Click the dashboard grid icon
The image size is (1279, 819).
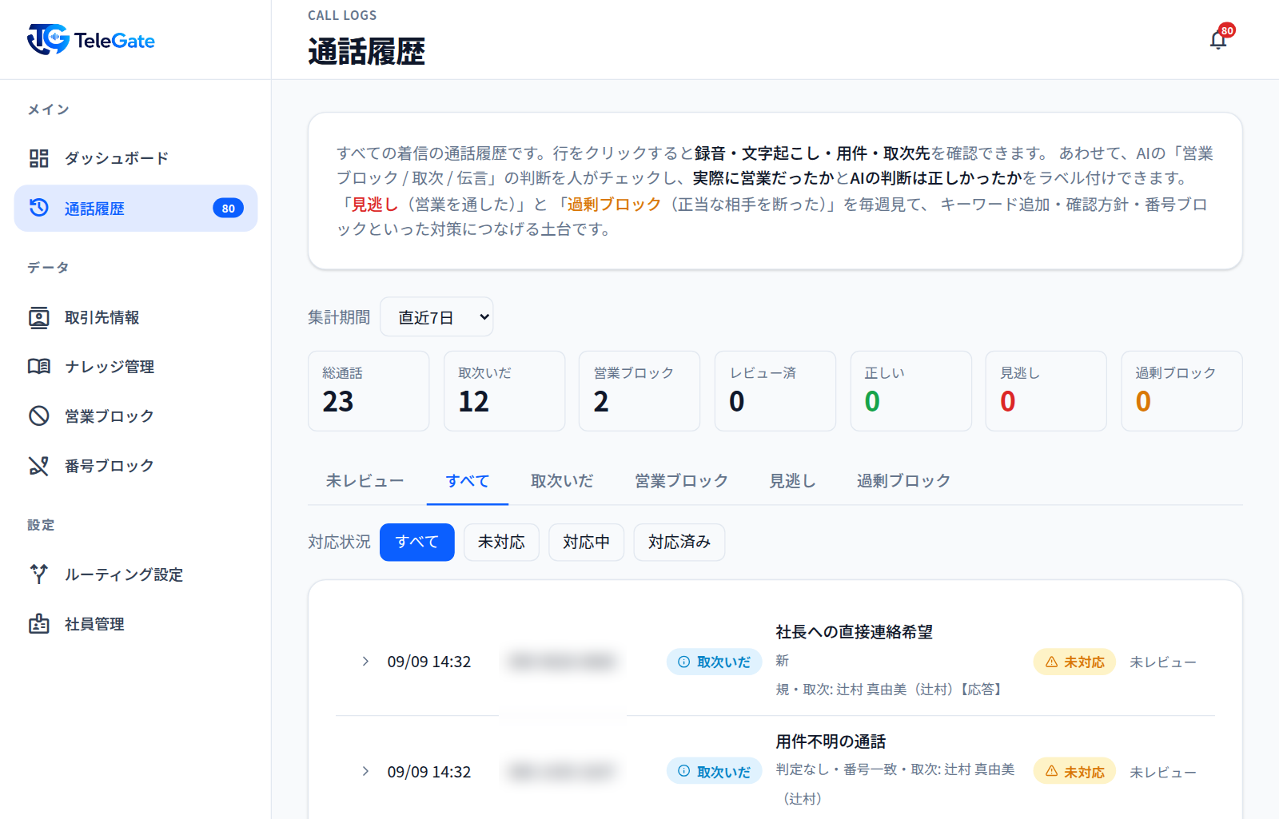[x=39, y=158]
